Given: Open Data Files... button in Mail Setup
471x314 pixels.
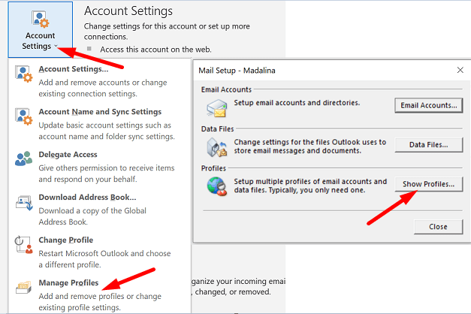Looking at the screenshot, I should (x=429, y=145).
